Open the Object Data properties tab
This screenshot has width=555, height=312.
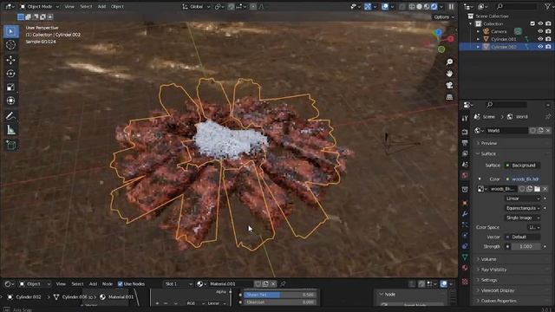coord(465,257)
